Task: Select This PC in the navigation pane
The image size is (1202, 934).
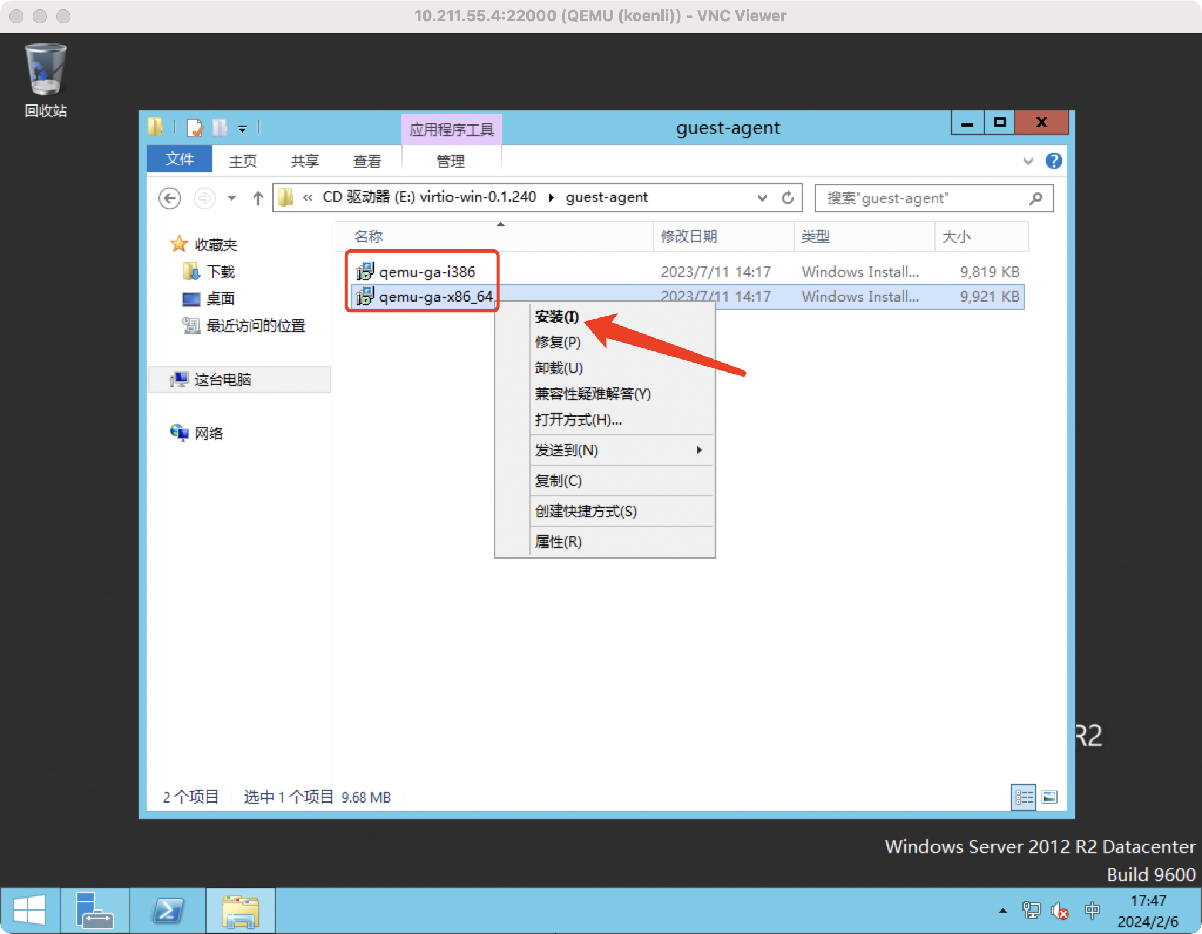Action: point(222,380)
